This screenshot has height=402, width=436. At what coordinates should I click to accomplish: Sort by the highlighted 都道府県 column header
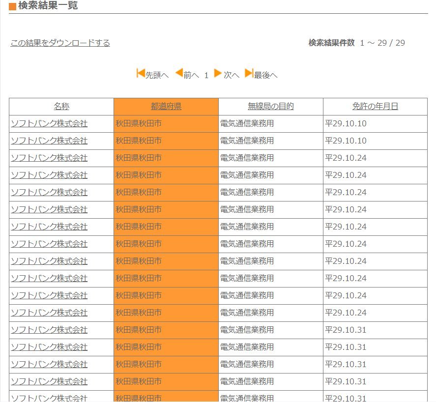coord(166,106)
